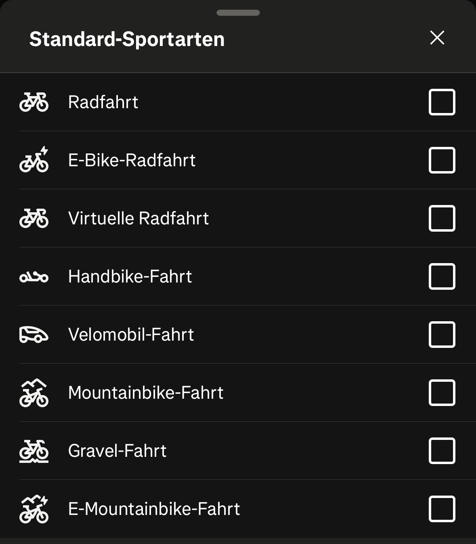Check the Radfahrt checkbox
Screen dimensions: 476x544
click(442, 102)
